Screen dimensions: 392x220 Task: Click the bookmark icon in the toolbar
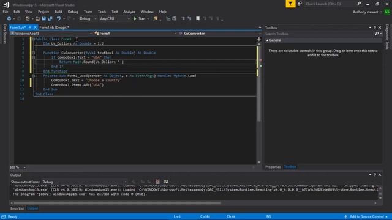(x=198, y=19)
